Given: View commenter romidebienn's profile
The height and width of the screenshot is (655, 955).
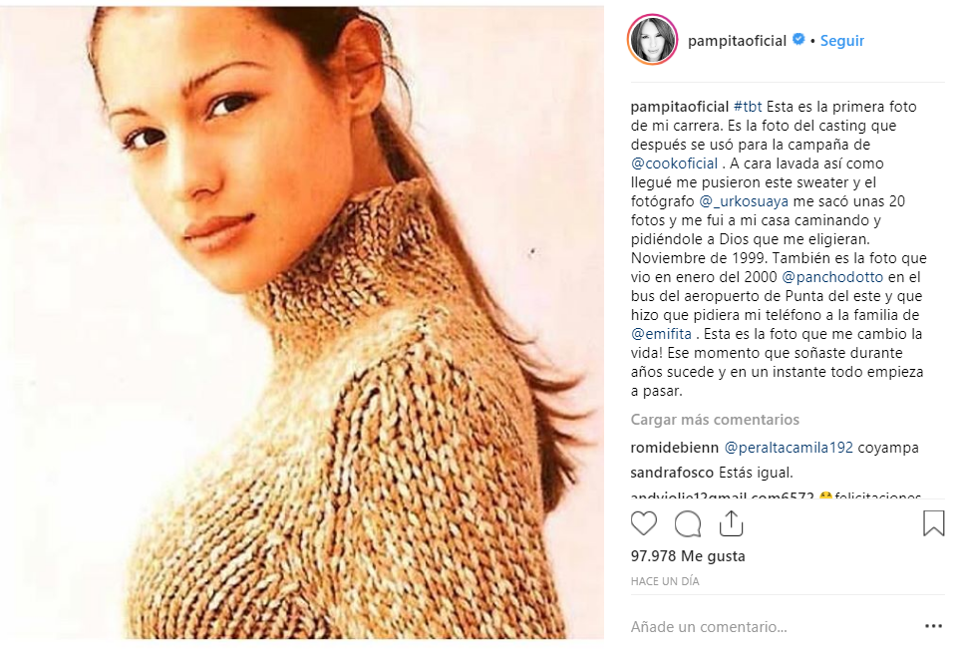Looking at the screenshot, I should click(674, 448).
